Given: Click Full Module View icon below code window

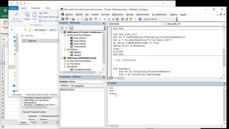Looking at the screenshot, I should [x=112, y=78].
